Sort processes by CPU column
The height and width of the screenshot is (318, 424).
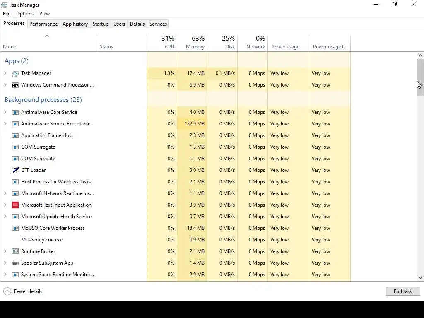pyautogui.click(x=162, y=43)
